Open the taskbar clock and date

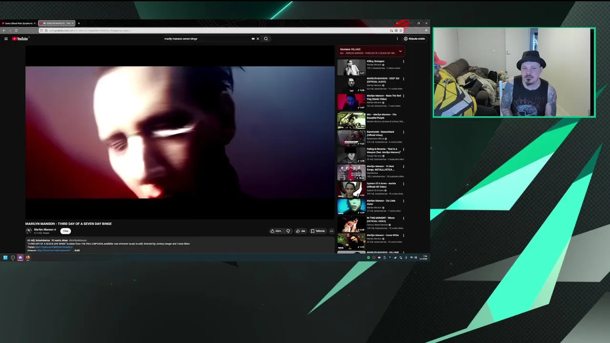pos(425,258)
